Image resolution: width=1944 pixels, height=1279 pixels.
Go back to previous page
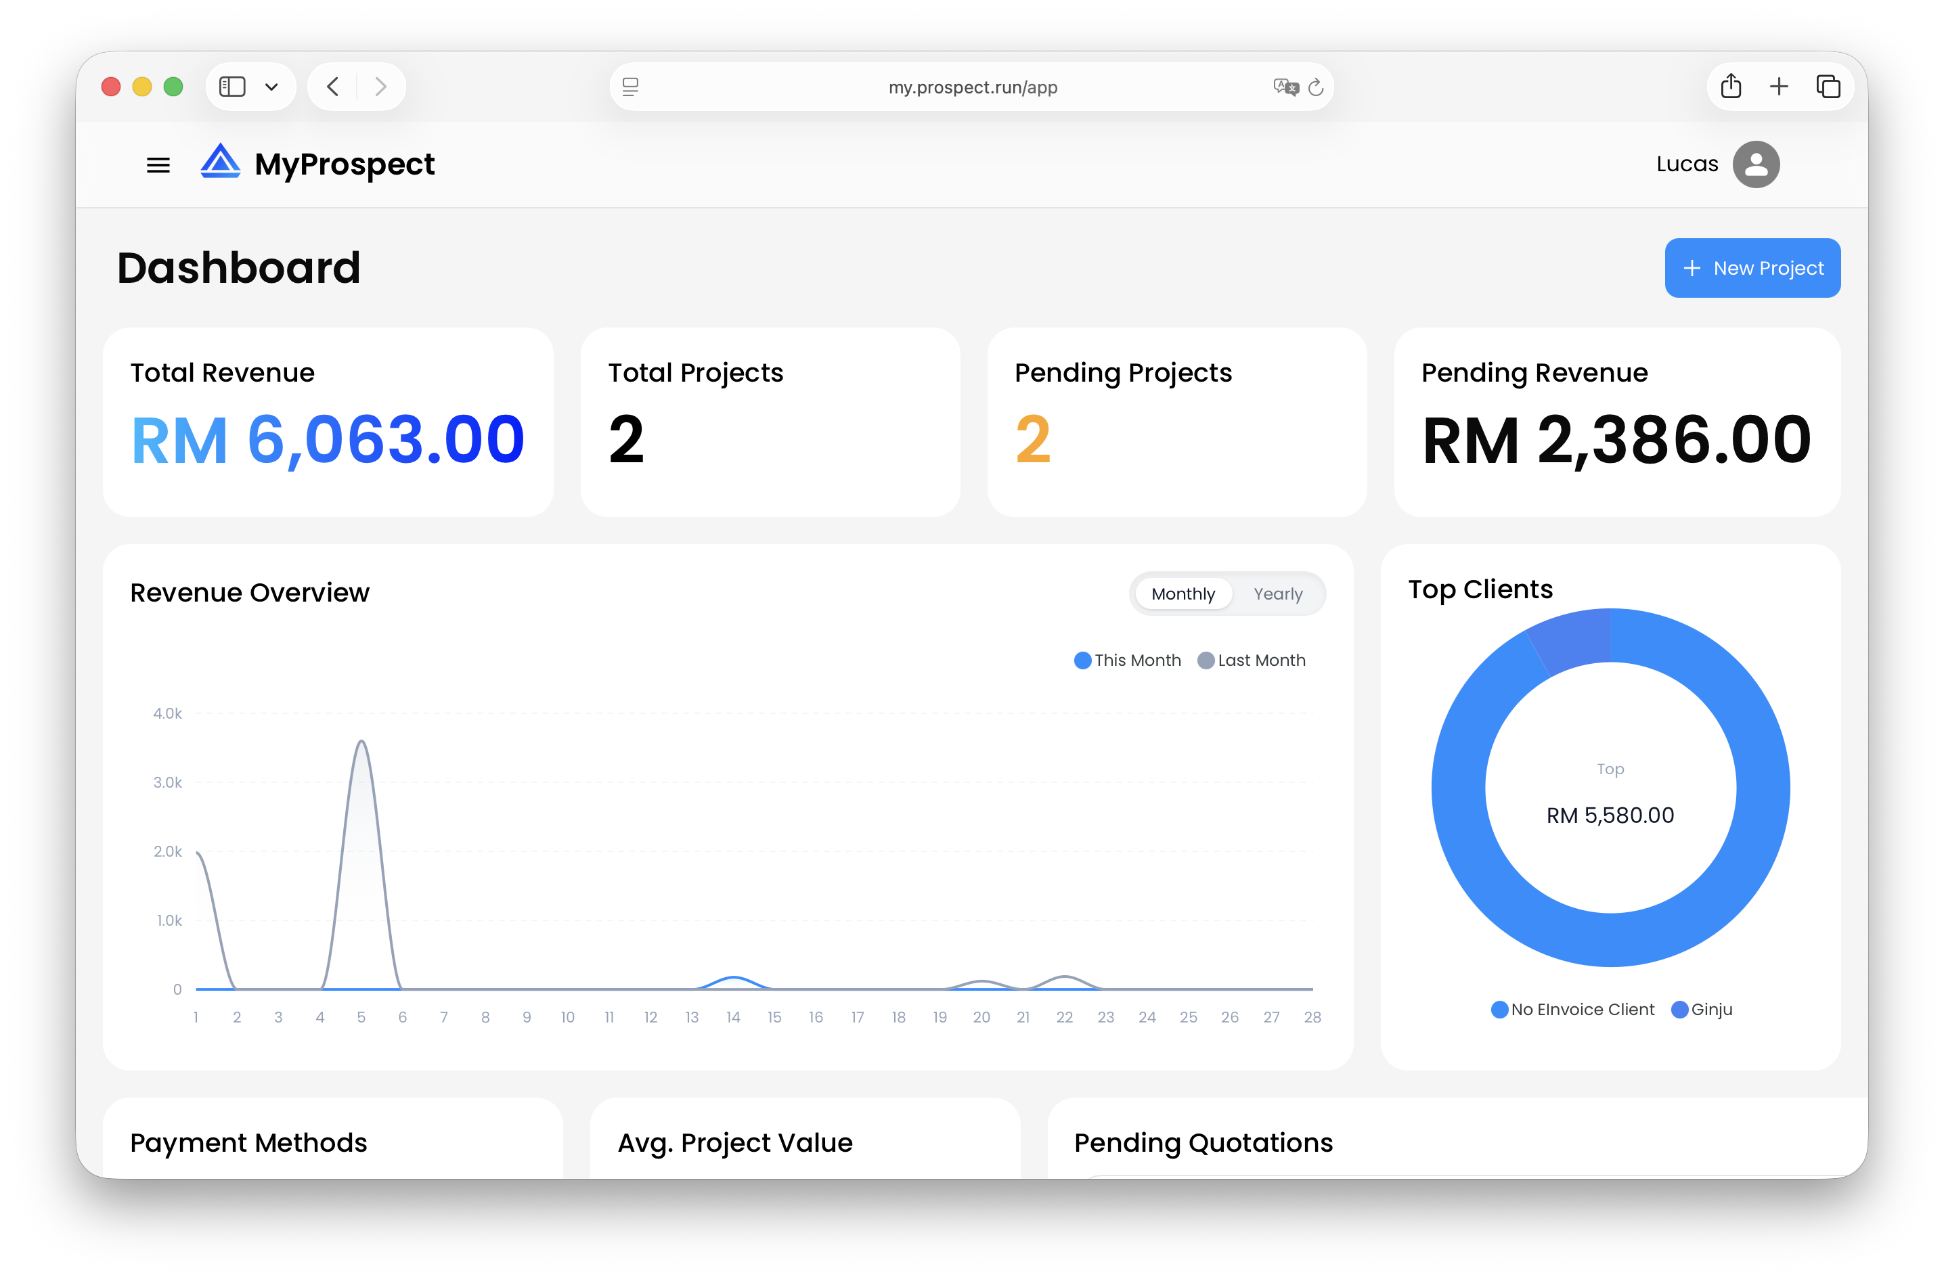click(332, 87)
